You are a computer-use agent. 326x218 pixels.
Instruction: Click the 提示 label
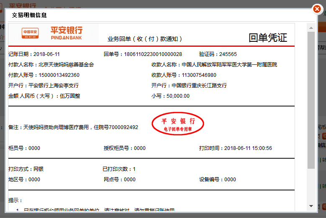coord(15,200)
